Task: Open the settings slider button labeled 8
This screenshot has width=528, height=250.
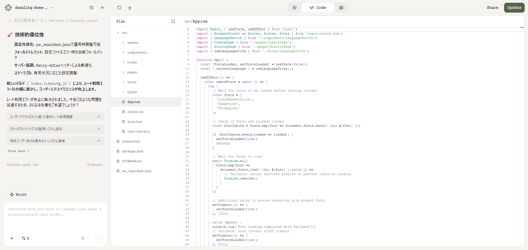Action: coord(25,238)
